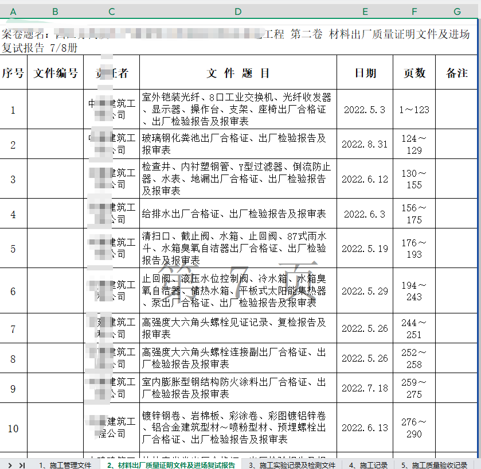Select column G header
The width and height of the screenshot is (481, 469).
pos(456,11)
